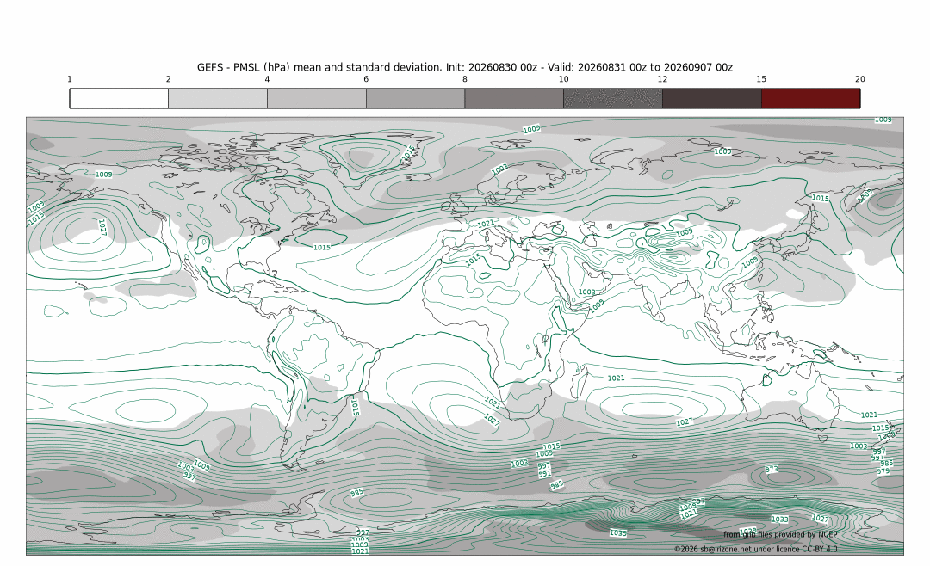This screenshot has width=930, height=566.
Task: Click the 973 low label south of Australia
Action: [771, 470]
